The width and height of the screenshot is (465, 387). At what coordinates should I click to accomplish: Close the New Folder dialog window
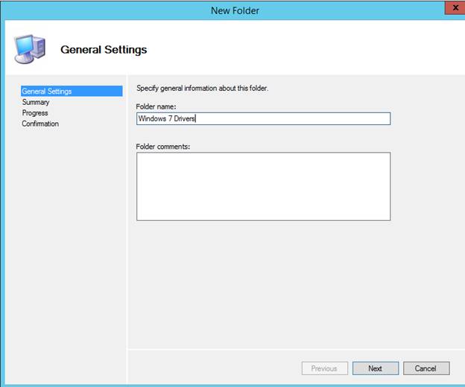[x=454, y=9]
